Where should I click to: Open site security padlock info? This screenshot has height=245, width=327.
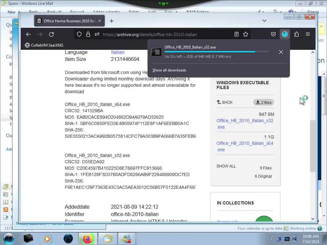[x=88, y=34]
